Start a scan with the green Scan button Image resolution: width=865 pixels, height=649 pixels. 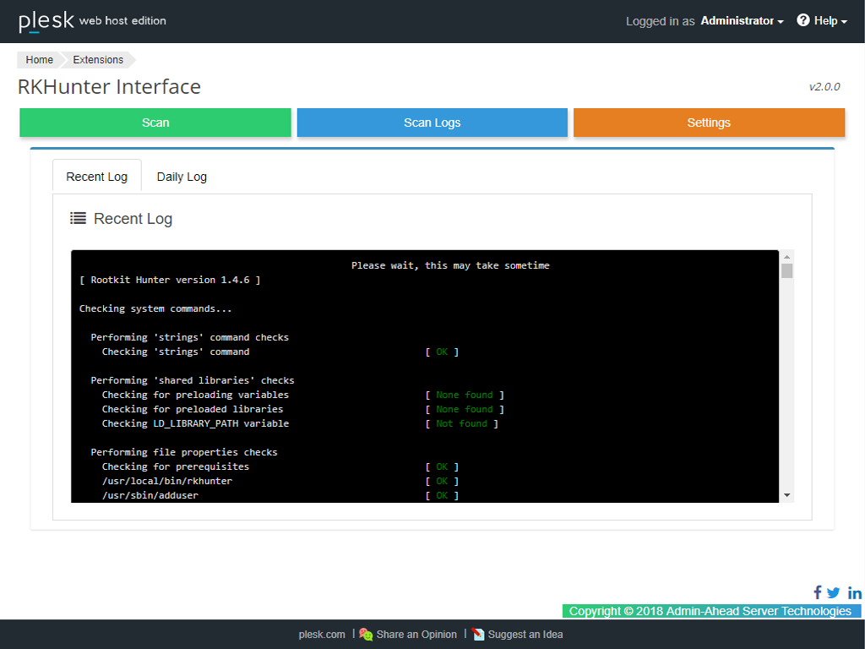pyautogui.click(x=155, y=123)
